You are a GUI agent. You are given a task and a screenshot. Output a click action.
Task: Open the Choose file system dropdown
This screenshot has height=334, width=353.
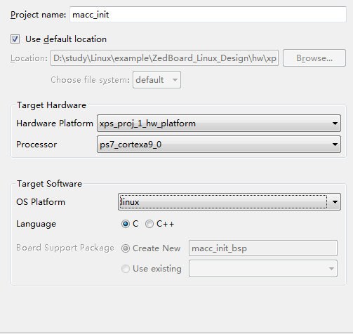coord(156,80)
